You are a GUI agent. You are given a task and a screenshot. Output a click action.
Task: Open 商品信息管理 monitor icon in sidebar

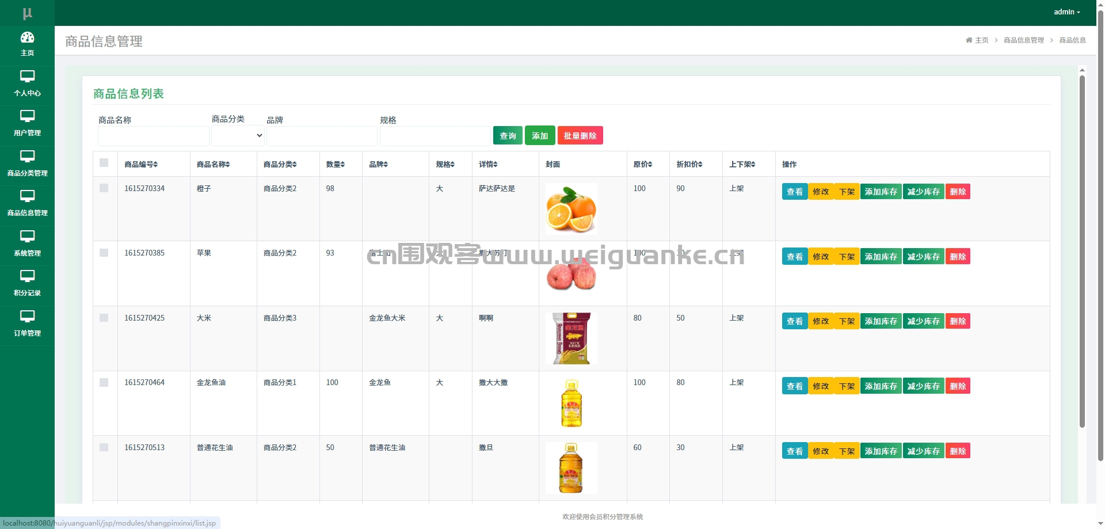pyautogui.click(x=27, y=196)
